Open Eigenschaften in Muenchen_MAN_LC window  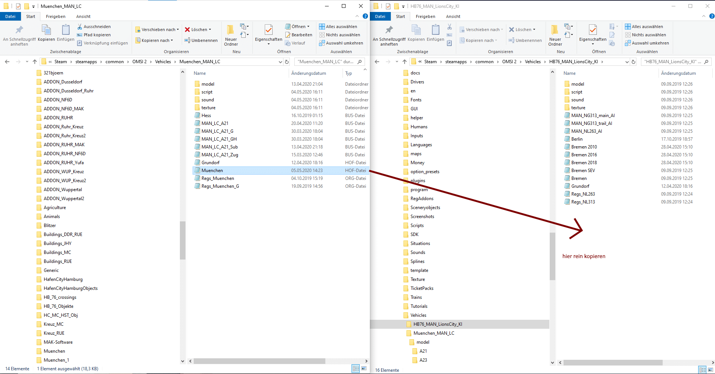[x=268, y=35]
